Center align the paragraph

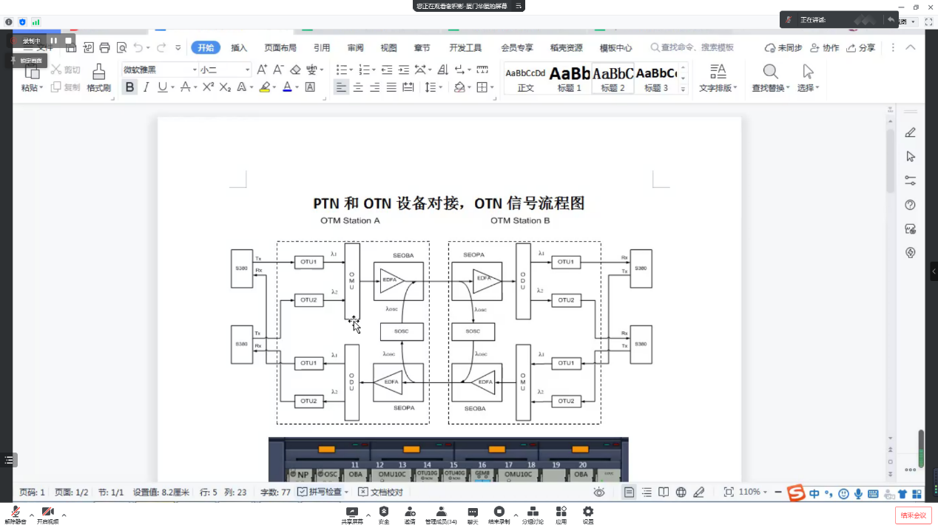[358, 87]
